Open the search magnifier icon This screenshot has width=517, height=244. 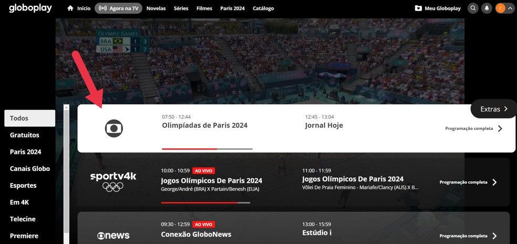pyautogui.click(x=473, y=8)
